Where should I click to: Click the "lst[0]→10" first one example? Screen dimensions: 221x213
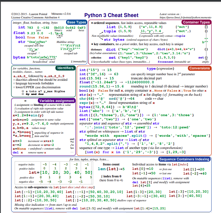tap(143, 169)
